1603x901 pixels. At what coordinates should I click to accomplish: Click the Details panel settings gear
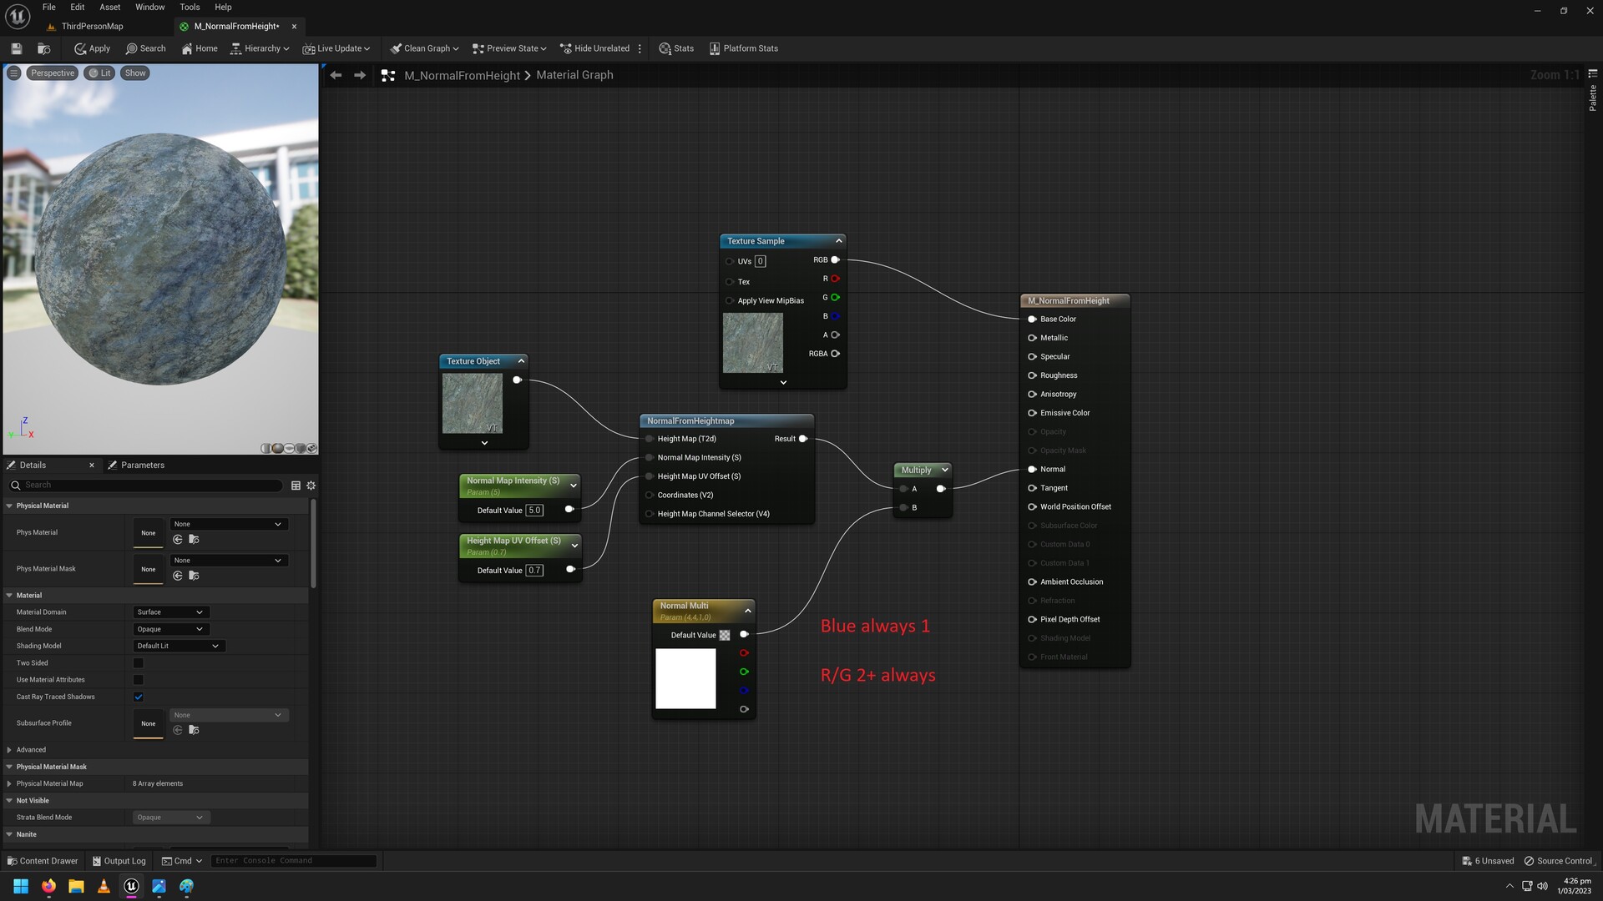tap(311, 486)
